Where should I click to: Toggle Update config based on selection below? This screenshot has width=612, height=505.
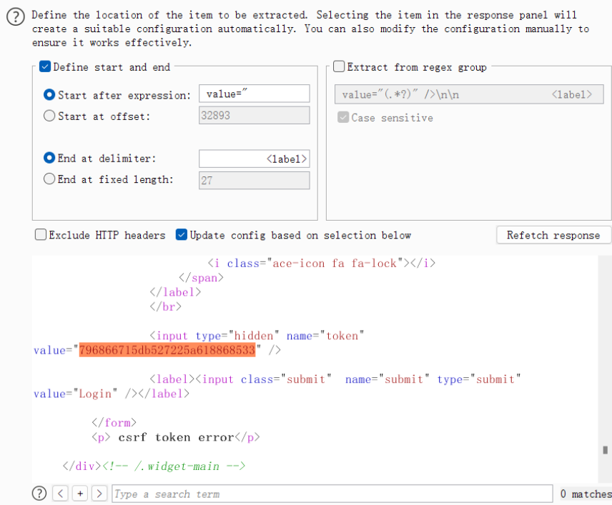(182, 235)
